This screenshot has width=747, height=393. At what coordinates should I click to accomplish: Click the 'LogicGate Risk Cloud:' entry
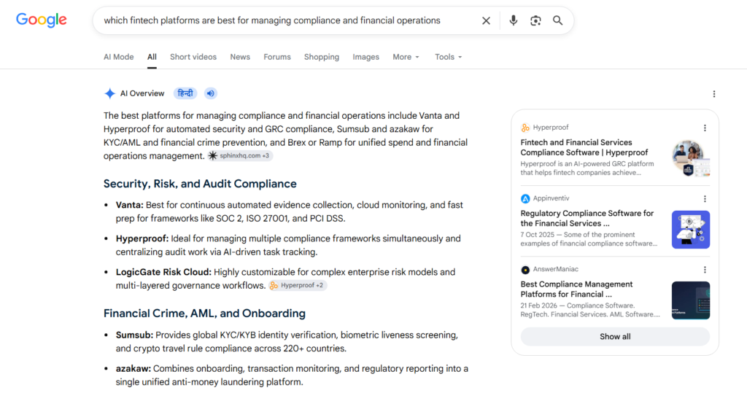click(163, 272)
